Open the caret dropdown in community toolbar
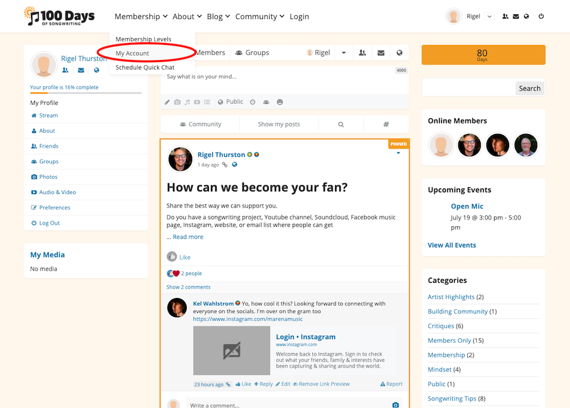This screenshot has width=570, height=408. (343, 53)
